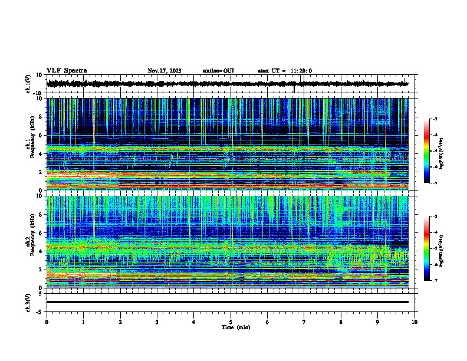Click the 4 kHz tick on ch.1 spectrogram
Image resolution: width=467 pixels, height=361 pixels.
(x=41, y=154)
